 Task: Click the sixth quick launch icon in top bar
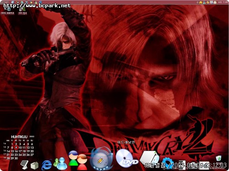click(x=36, y=2)
